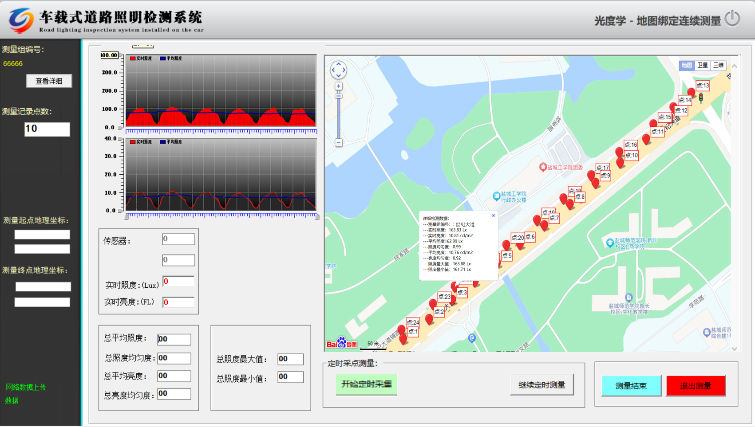Click the 继续定时测量 button
The image size is (755, 427).
[x=542, y=385]
